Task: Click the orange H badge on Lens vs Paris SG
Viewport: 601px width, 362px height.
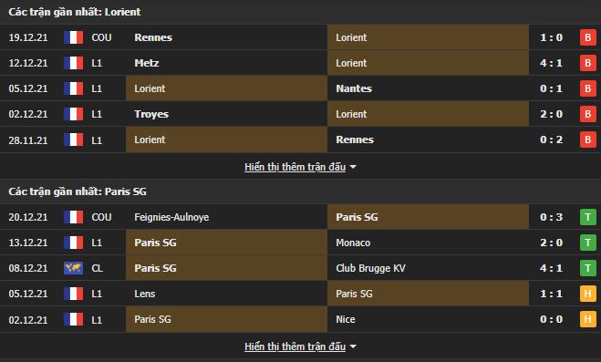Action: 587,294
